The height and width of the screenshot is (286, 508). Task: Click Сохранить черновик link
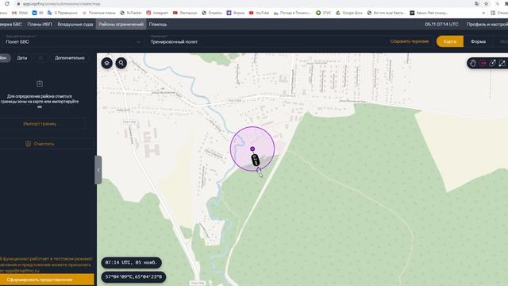tap(410, 41)
